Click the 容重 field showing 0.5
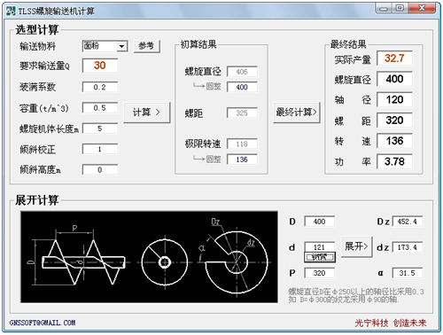Screen dimensions: 443x335 100,108
